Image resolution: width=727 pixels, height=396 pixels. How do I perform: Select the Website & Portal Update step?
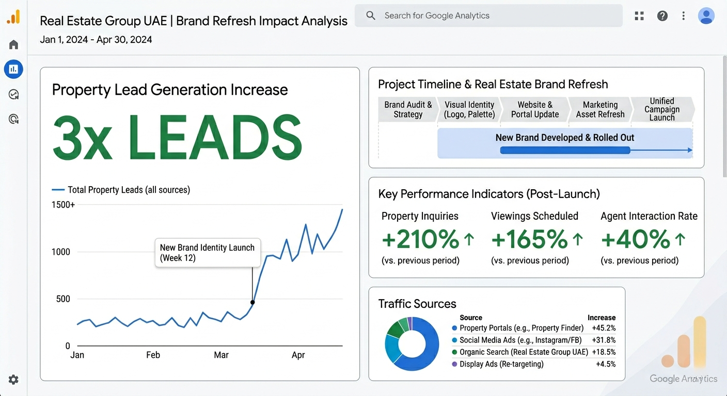[x=535, y=109]
